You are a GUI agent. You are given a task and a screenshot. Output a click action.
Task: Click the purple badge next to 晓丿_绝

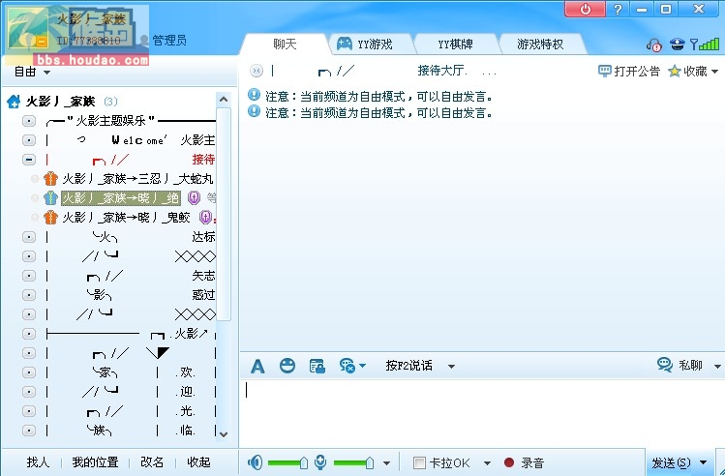[195, 197]
